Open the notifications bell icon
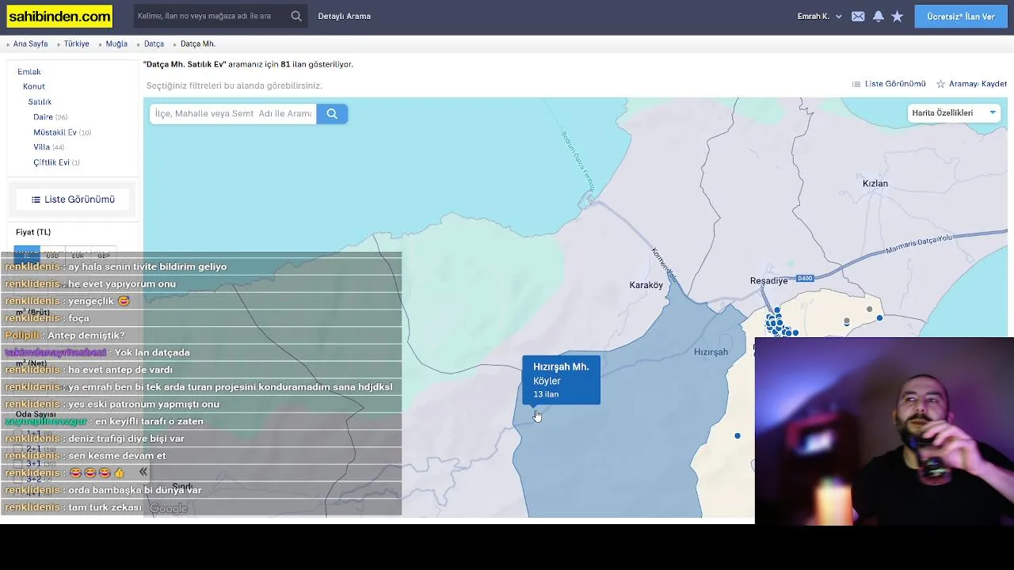Viewport: 1014px width, 570px height. coord(878,16)
